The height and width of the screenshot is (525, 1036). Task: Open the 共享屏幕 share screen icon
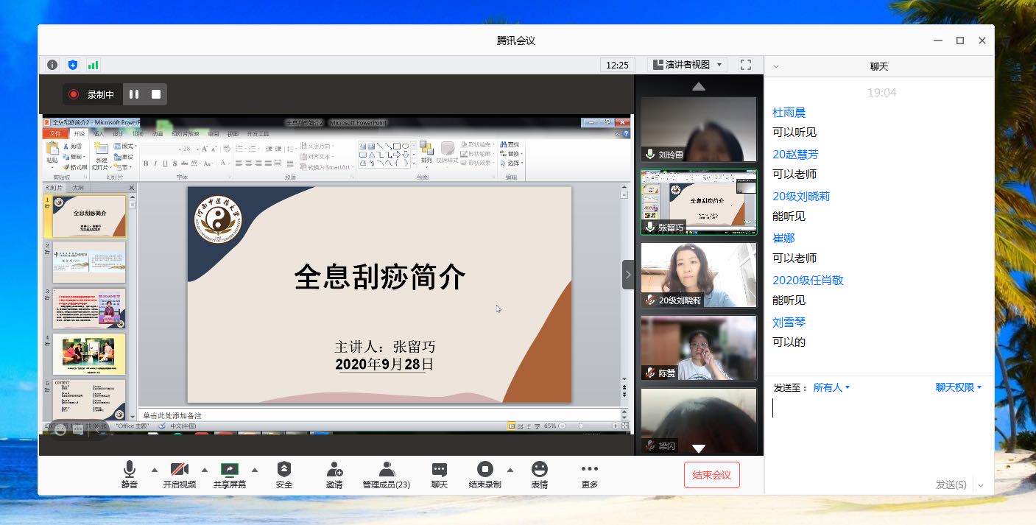[230, 474]
